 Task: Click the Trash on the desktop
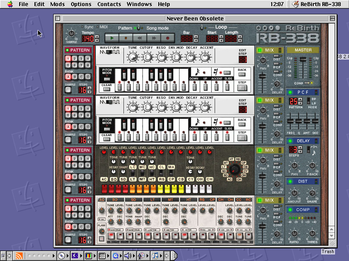coord(328,251)
